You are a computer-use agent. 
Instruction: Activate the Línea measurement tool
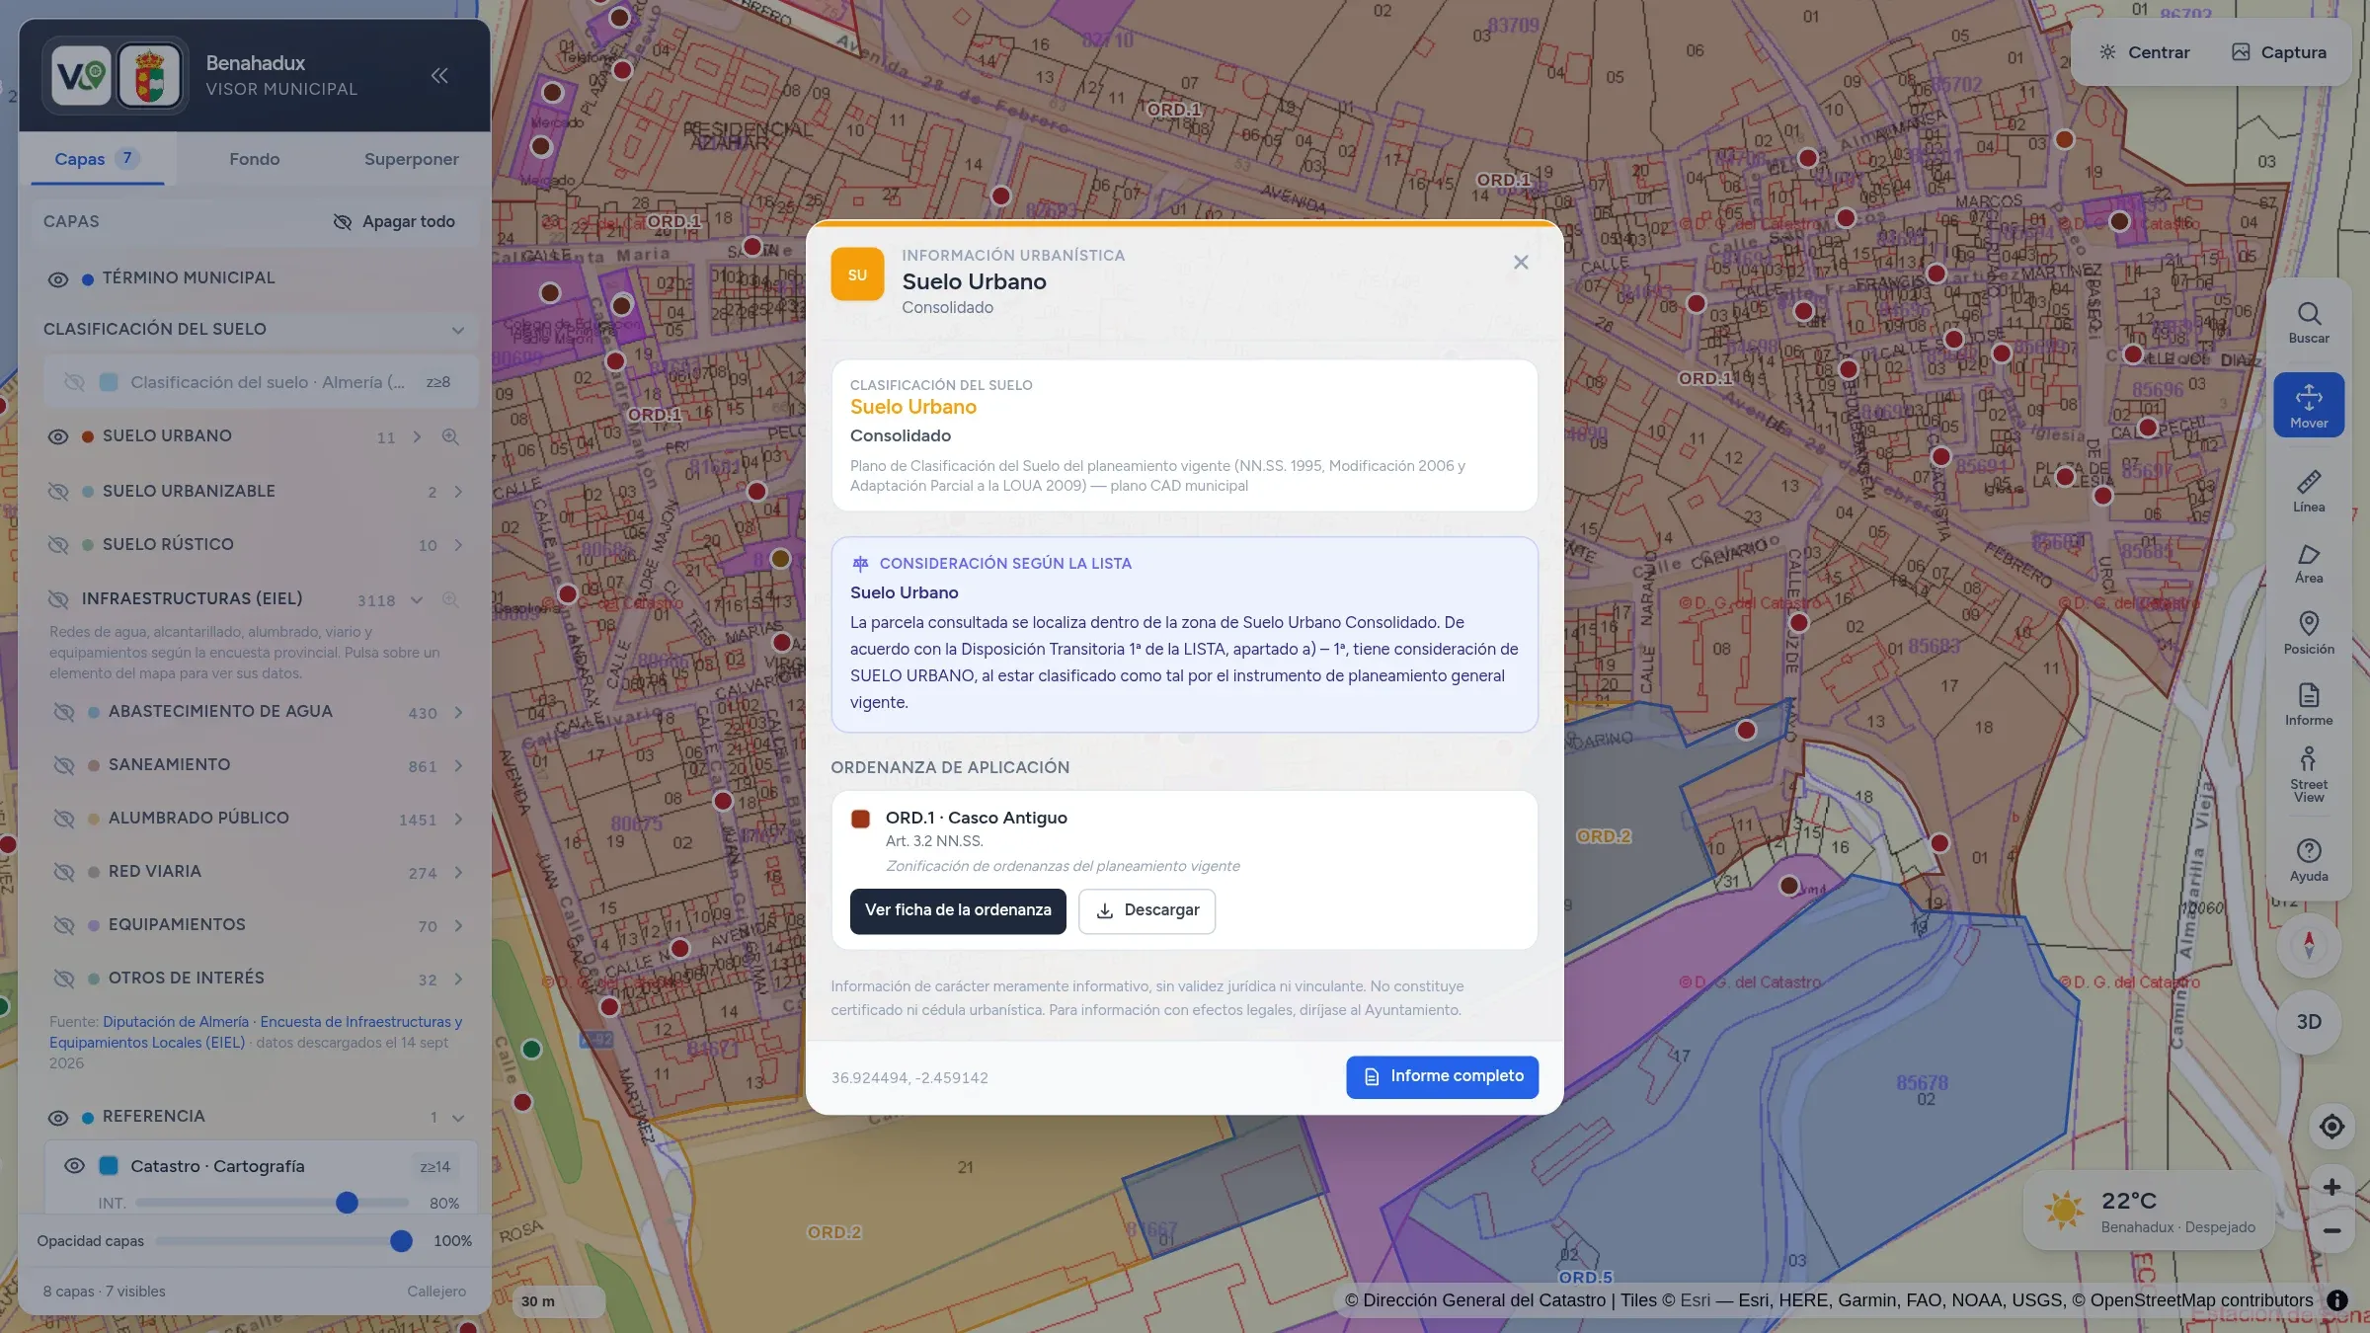pos(2309,491)
